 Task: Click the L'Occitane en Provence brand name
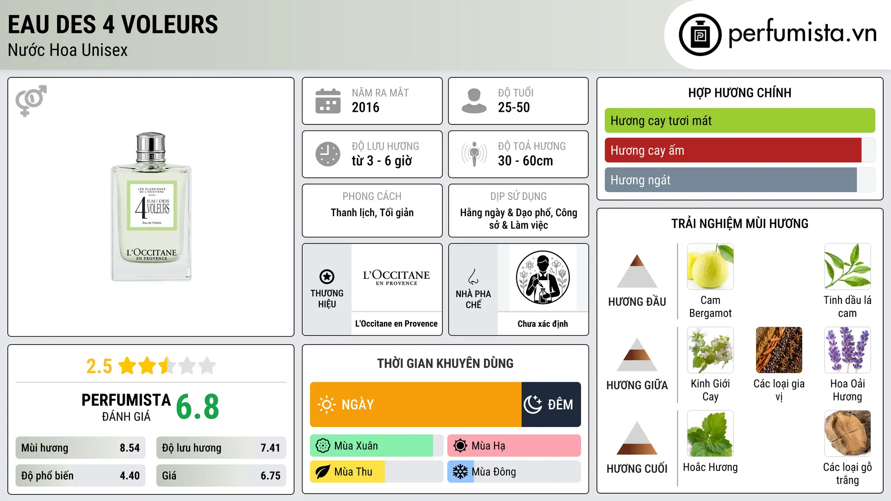pos(396,324)
